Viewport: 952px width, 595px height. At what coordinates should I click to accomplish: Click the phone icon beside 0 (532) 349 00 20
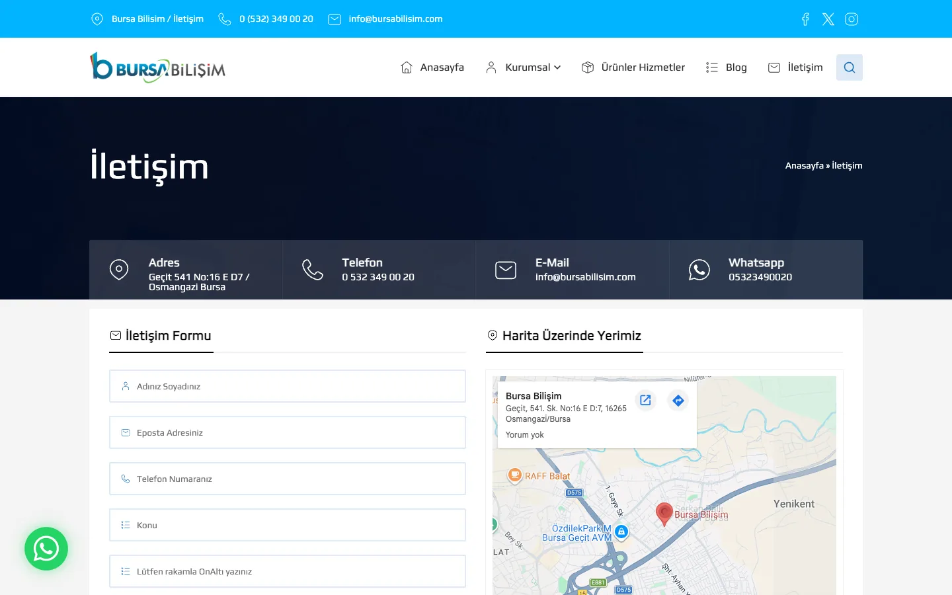pos(225,19)
